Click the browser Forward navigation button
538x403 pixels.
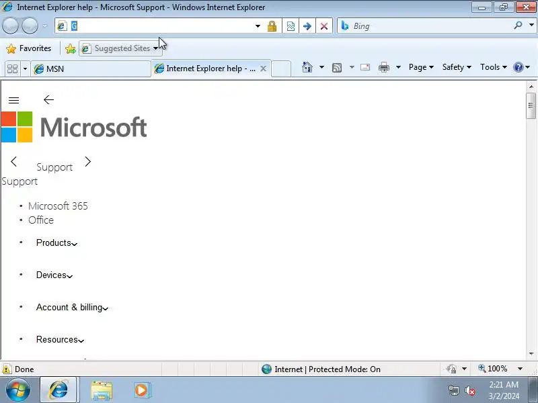[x=30, y=26]
